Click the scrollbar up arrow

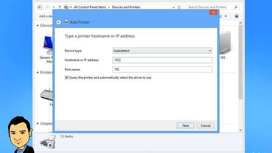tap(241, 23)
